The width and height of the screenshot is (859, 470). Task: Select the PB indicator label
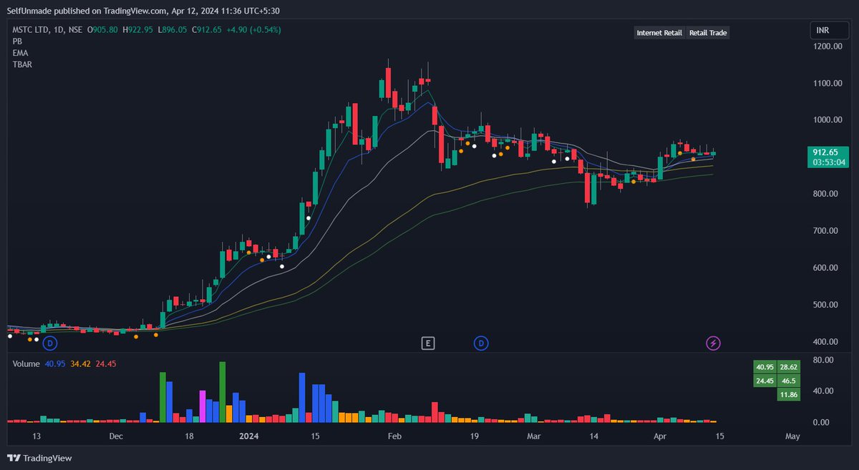tap(16, 41)
